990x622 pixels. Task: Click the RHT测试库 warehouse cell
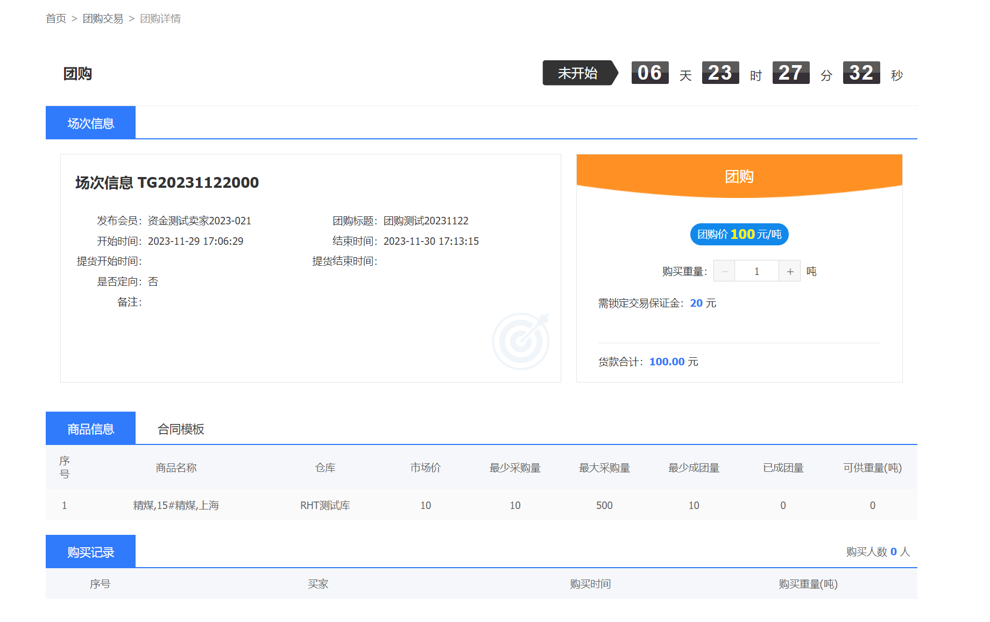[325, 505]
